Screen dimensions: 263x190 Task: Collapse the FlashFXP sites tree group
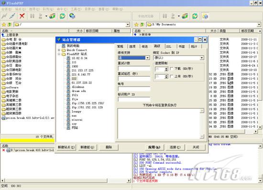point(59,54)
